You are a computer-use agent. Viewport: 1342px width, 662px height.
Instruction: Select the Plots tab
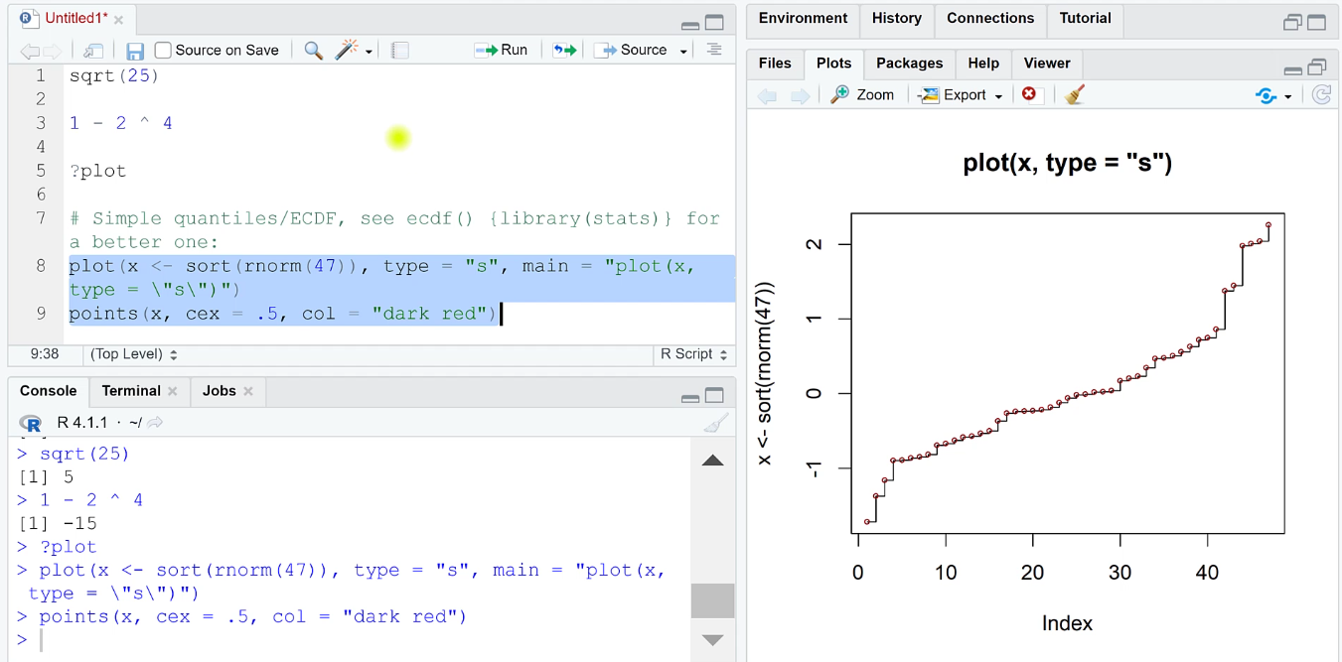pos(833,63)
